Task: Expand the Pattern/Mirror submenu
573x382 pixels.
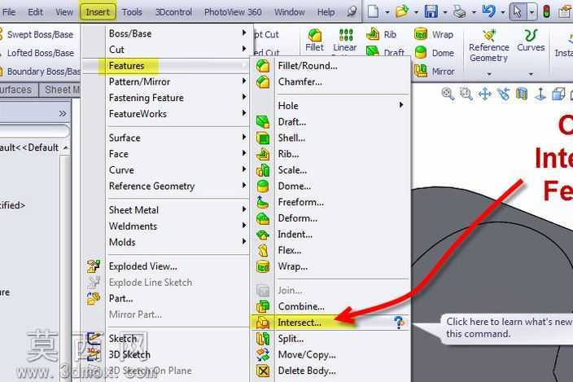Action: (x=177, y=81)
